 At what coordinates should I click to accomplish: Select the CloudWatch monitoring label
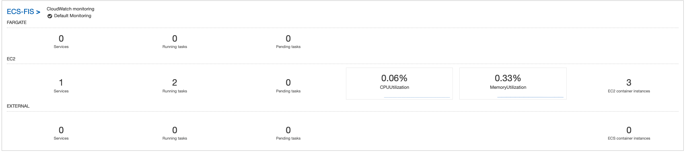(x=70, y=9)
